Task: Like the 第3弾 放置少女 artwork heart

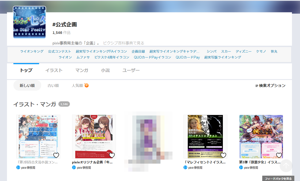Action: (x=279, y=155)
